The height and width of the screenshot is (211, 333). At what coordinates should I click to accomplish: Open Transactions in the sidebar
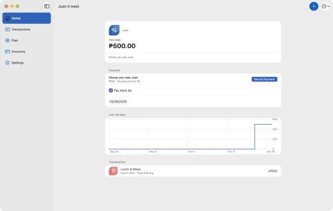click(x=27, y=29)
